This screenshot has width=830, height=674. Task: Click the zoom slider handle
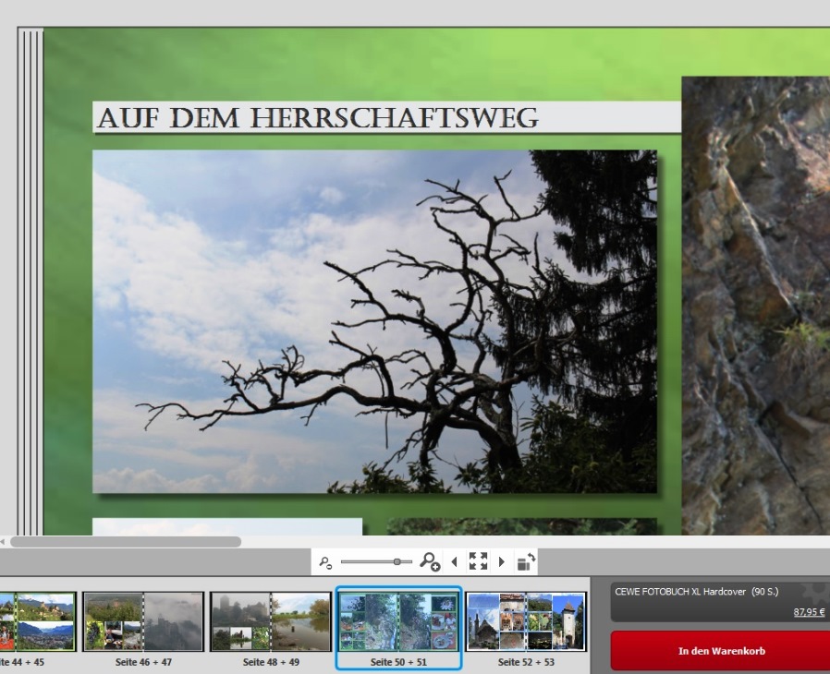[x=397, y=561]
